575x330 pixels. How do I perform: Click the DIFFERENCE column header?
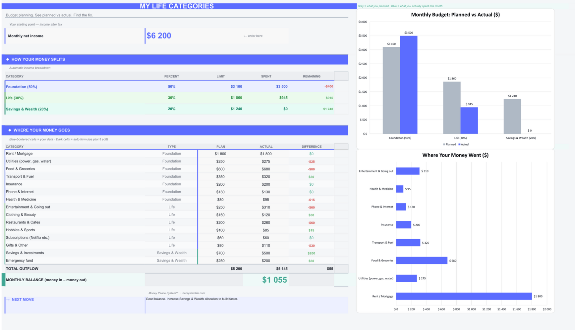pyautogui.click(x=312, y=147)
